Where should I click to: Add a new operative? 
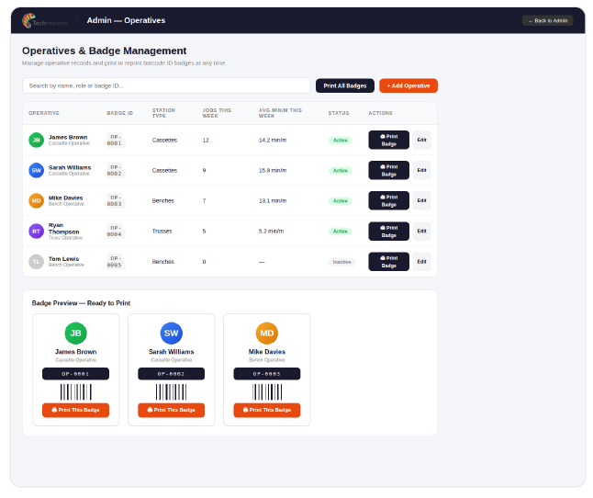[408, 85]
